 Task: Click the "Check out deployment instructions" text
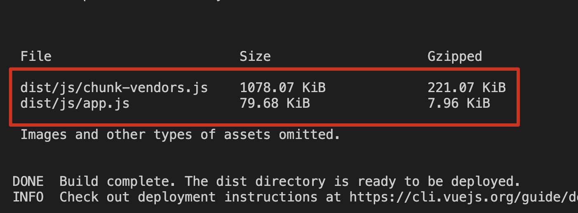(x=188, y=197)
